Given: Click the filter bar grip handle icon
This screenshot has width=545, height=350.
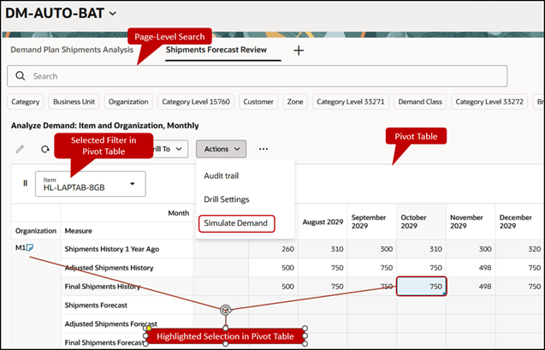Looking at the screenshot, I should [25, 183].
